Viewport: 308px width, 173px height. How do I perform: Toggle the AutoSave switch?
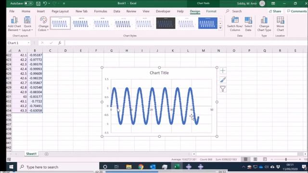click(28, 3)
